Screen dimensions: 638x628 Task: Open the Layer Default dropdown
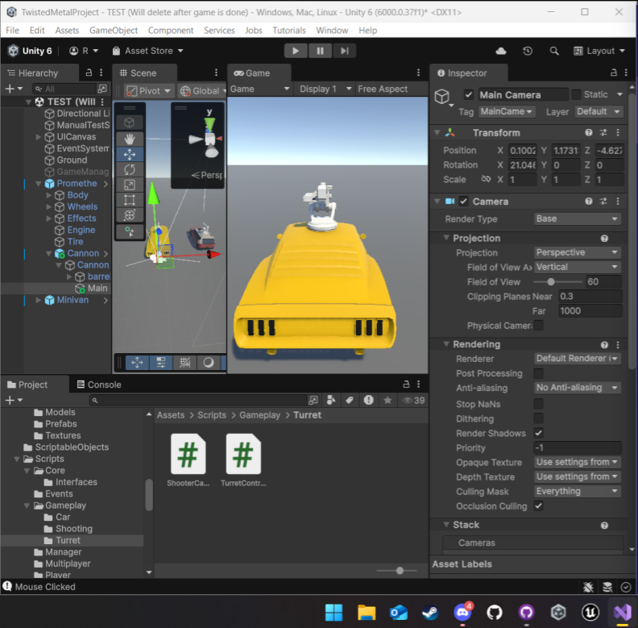point(598,111)
